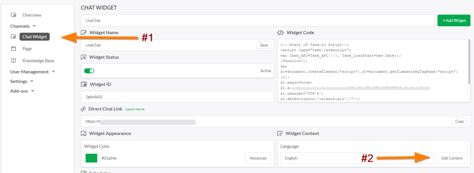Click the Widget Name pencil icon
Image resolution: width=474 pixels, height=173 pixels.
click(x=84, y=32)
